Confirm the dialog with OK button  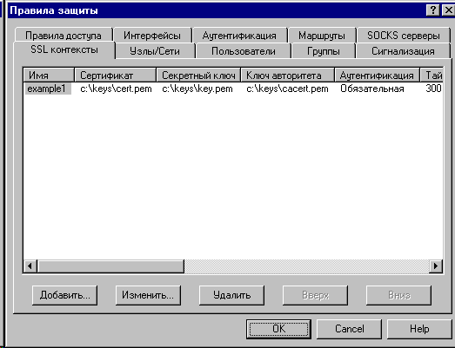pos(278,329)
